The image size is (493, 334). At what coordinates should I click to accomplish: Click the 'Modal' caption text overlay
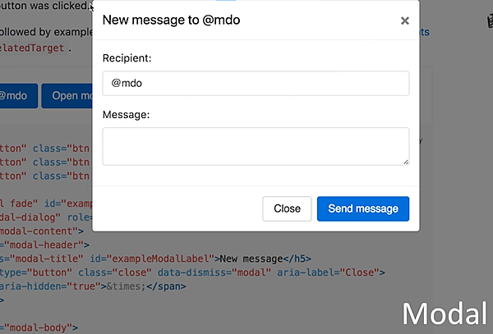pos(445,313)
